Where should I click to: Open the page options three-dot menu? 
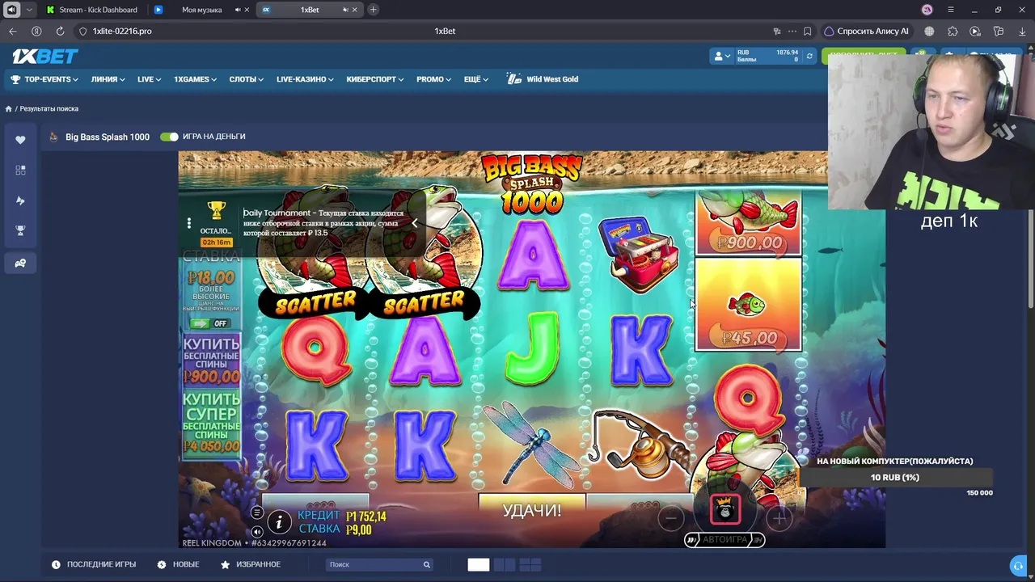(792, 32)
